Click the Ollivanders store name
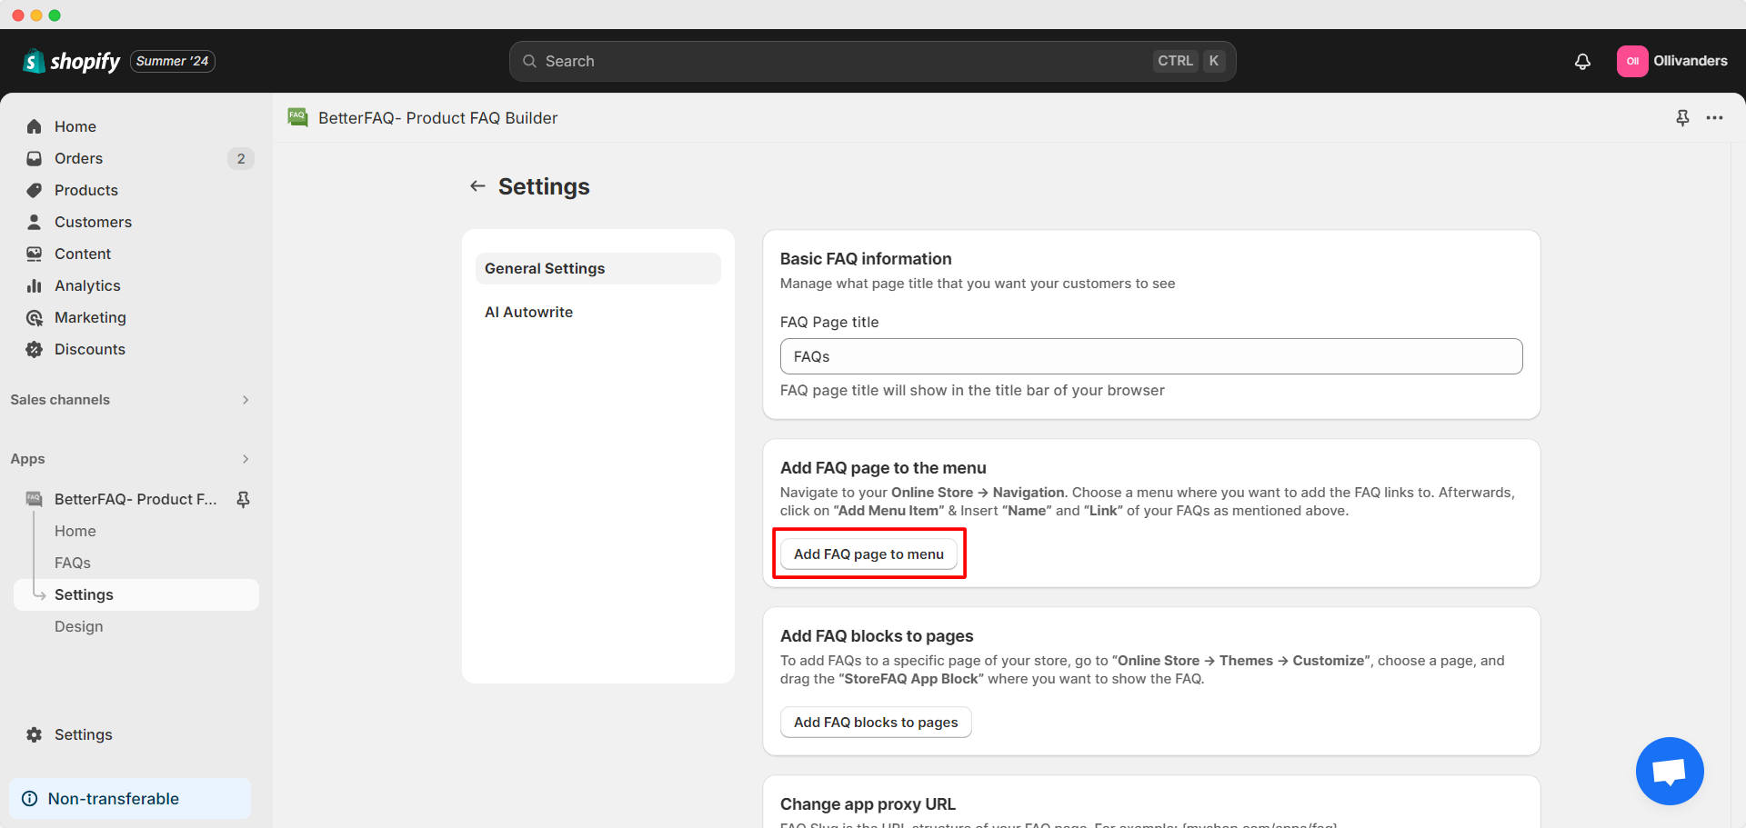This screenshot has width=1746, height=828. click(x=1691, y=61)
